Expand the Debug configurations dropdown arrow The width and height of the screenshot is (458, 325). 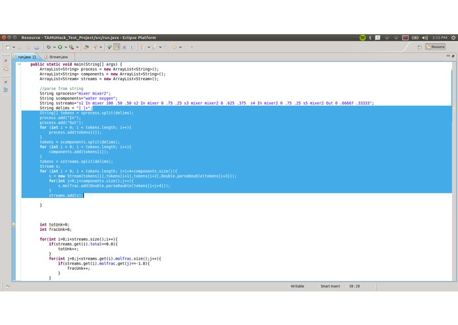(54, 47)
